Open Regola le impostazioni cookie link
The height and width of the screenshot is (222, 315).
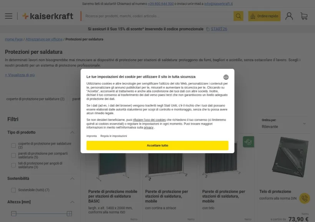113,136
